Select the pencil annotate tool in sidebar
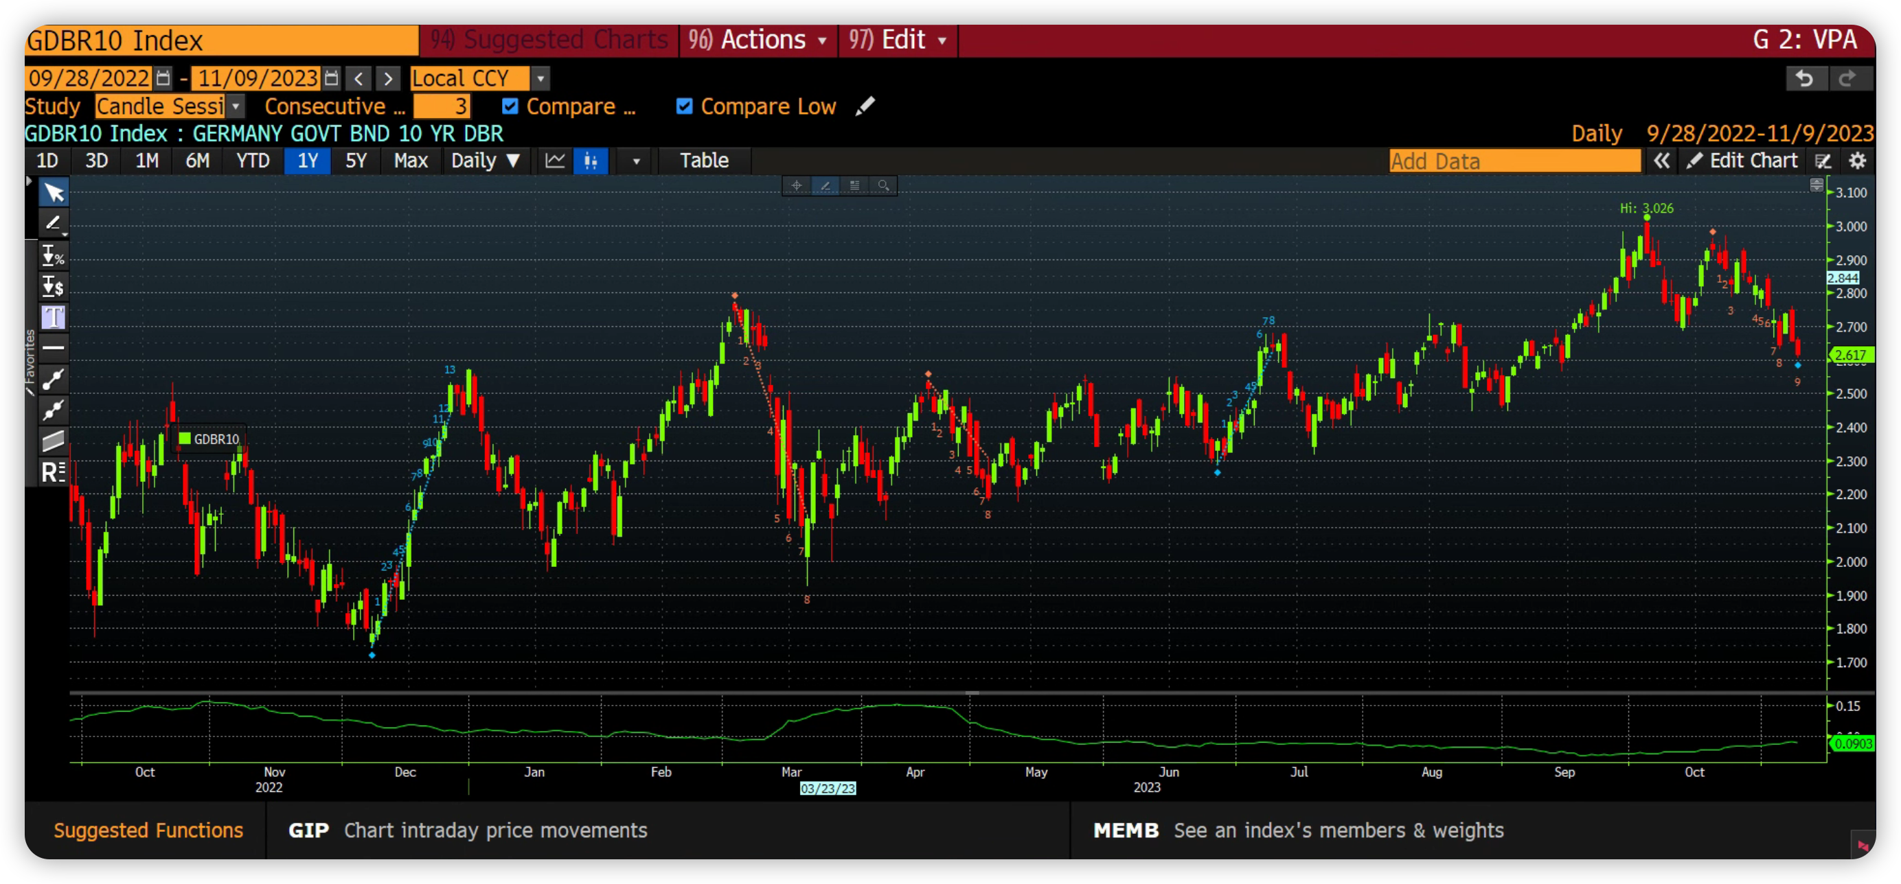1901x884 pixels. coord(53,223)
